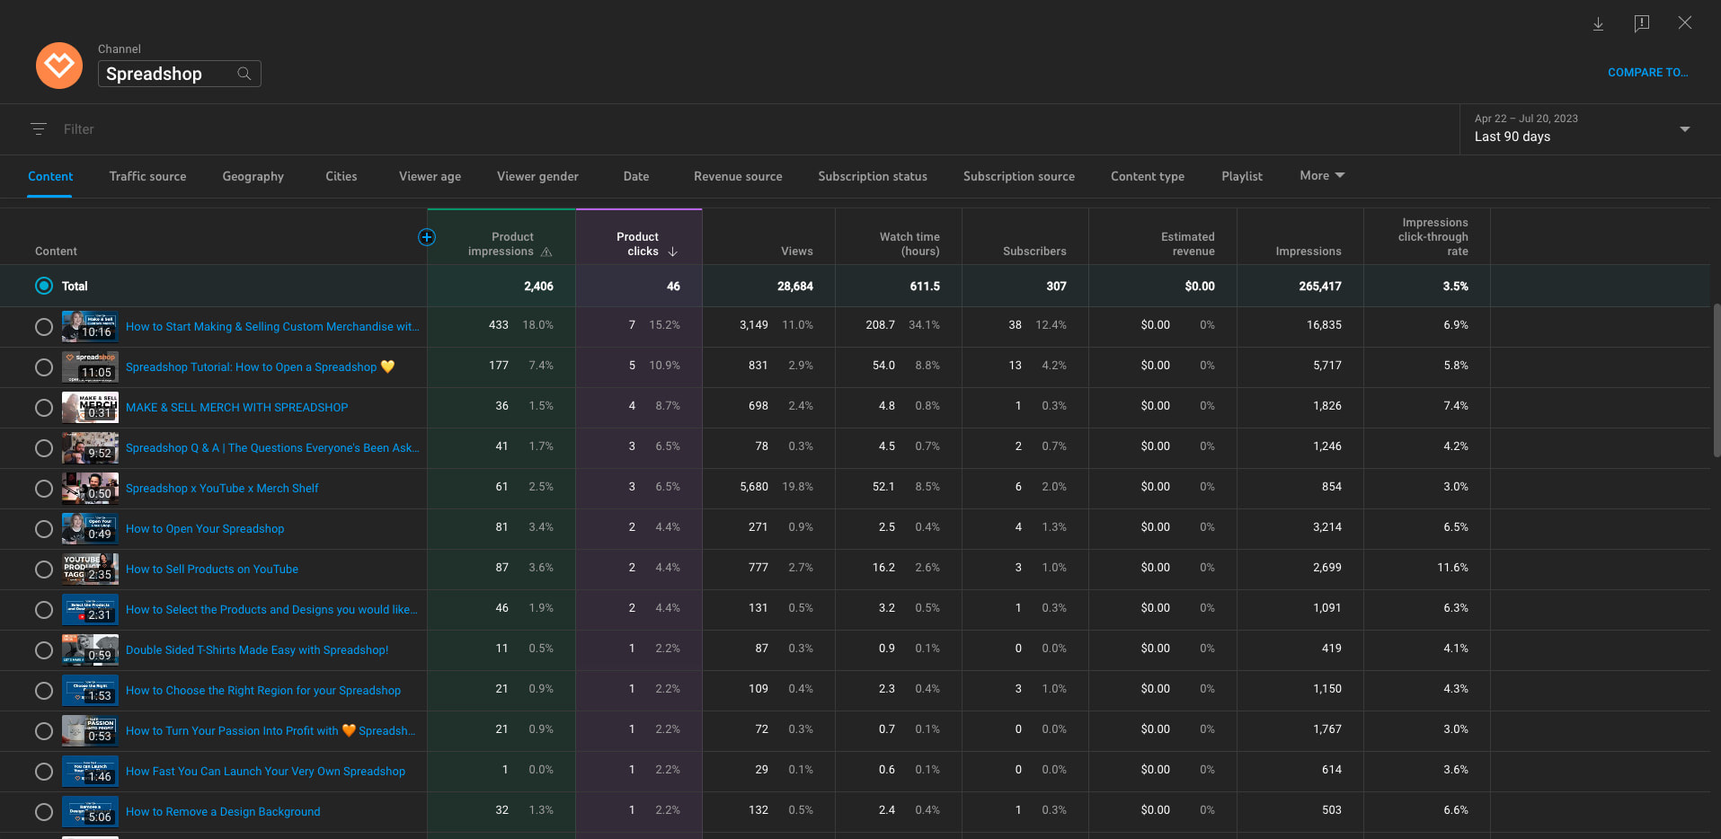Add a metric with blue plus icon
Viewport: 1721px width, 839px height.
pyautogui.click(x=427, y=237)
